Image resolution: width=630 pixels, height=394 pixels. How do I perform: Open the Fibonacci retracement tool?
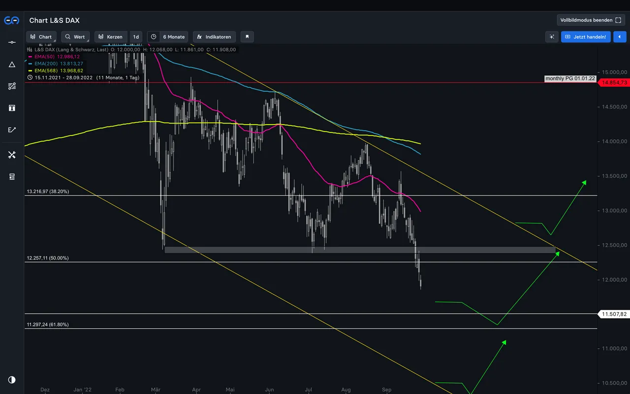[x=12, y=86]
